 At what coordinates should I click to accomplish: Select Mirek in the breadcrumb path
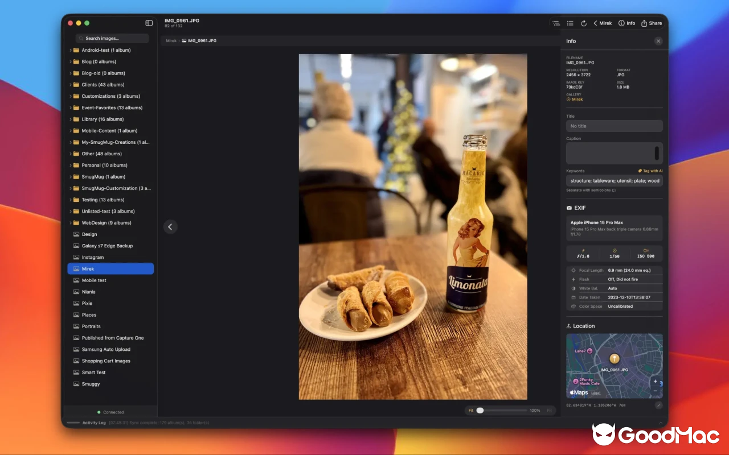171,40
